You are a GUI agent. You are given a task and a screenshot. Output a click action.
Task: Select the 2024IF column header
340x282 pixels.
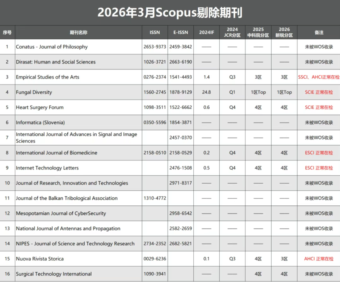click(207, 32)
